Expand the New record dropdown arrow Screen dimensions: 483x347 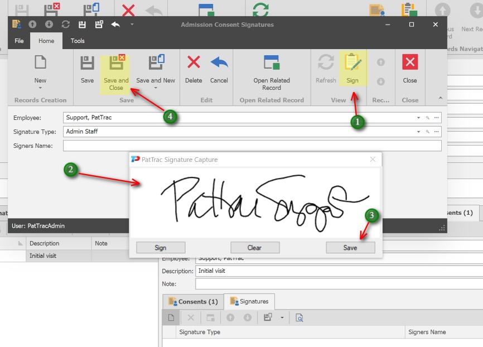[40, 88]
